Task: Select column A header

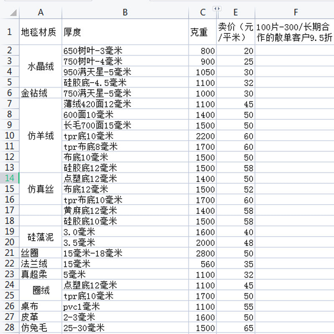Action: [40, 13]
